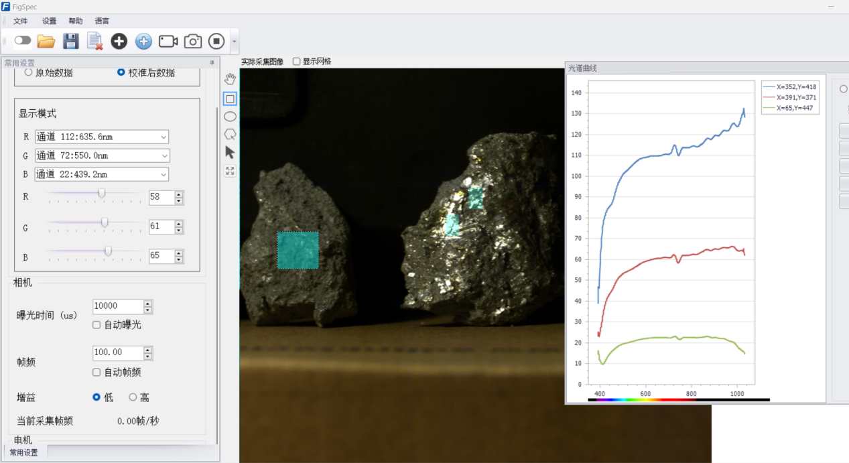Screen dimensions: 849x463
Task: Open B channel 439.2nm dropdown
Action: point(101,174)
